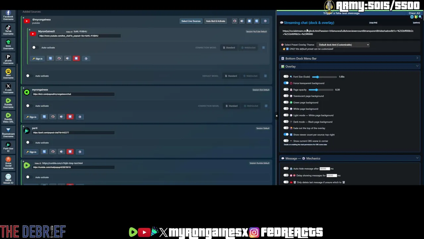Stop the MyronGainesX YouTube chat source

tap(76, 58)
